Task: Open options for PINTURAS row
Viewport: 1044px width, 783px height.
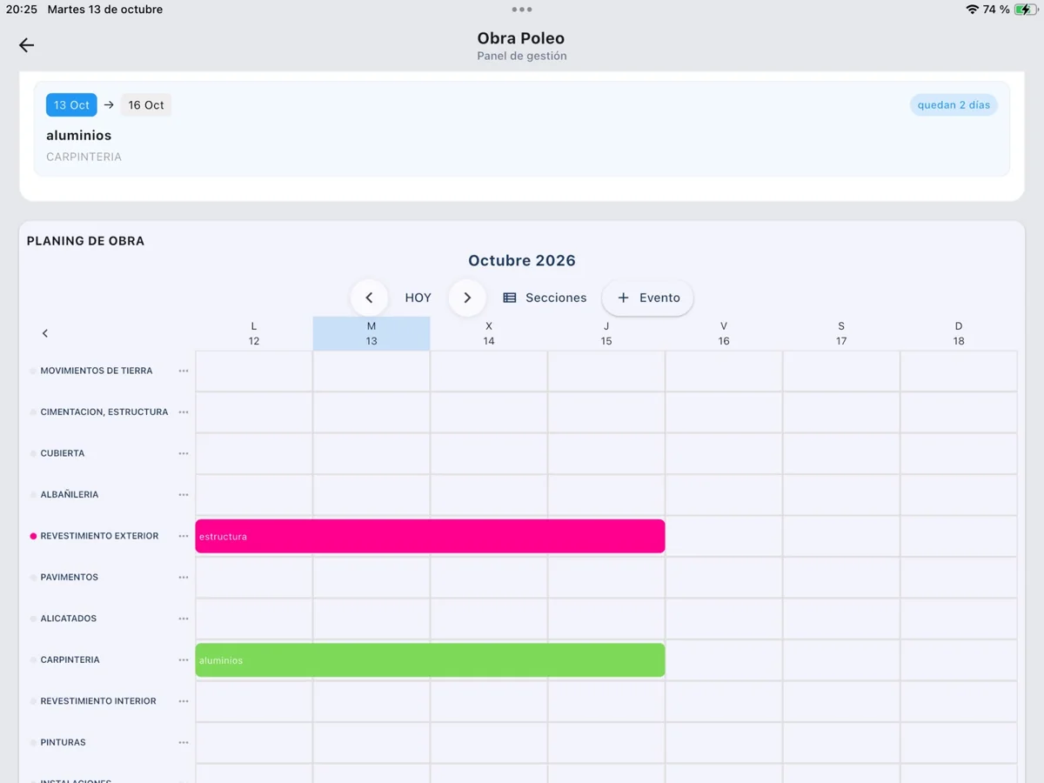Action: click(x=184, y=743)
